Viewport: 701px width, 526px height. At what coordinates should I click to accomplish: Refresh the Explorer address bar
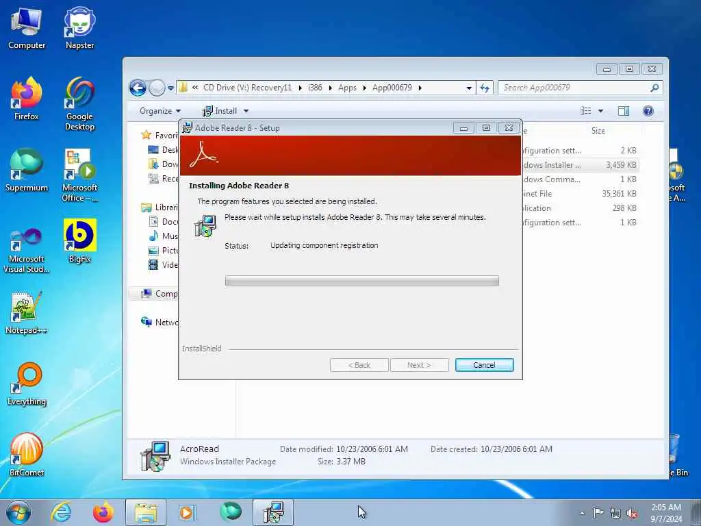coord(485,88)
